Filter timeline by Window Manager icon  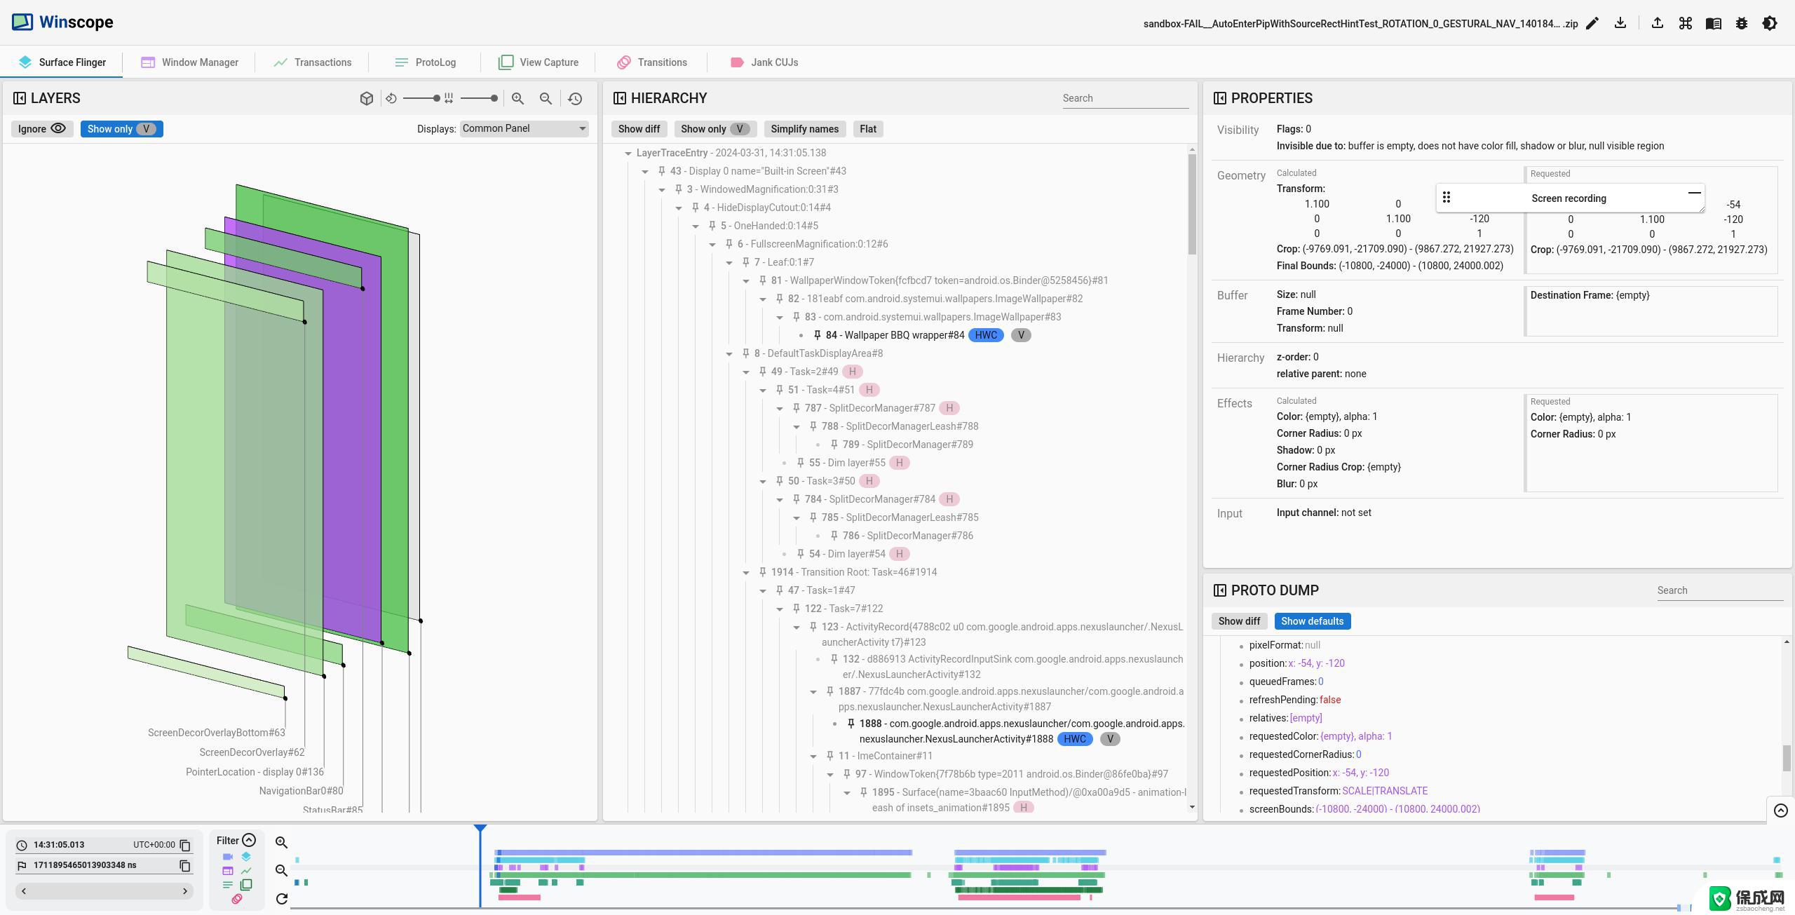(x=227, y=871)
